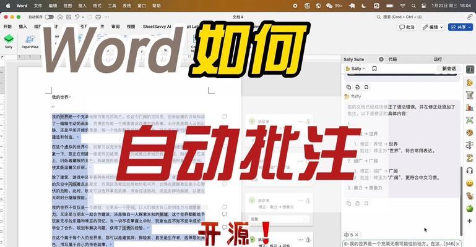Image resolution: width=476 pixels, height=247 pixels.
Task: Save the document with the floppy disk icon
Action: click(69, 17)
